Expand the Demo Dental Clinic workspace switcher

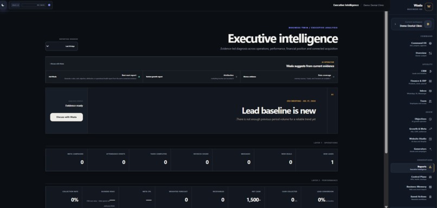(413, 24)
